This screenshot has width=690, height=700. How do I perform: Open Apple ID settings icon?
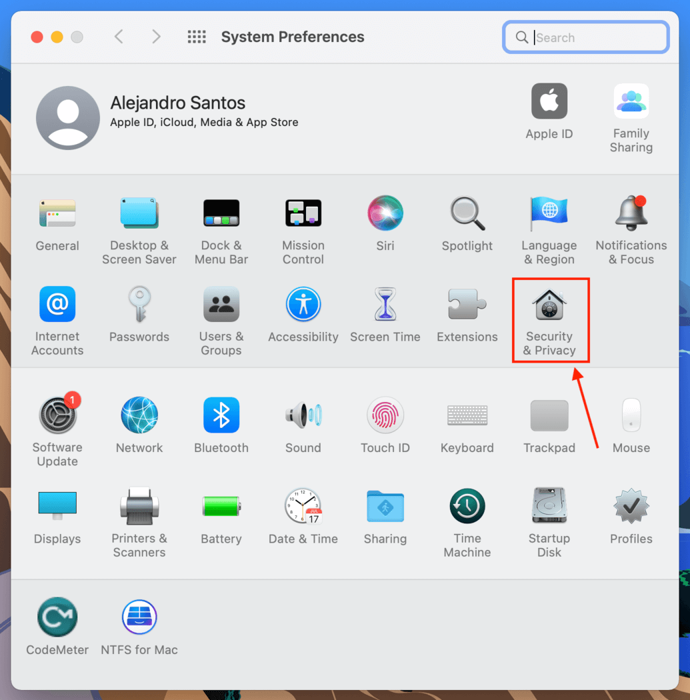(549, 101)
